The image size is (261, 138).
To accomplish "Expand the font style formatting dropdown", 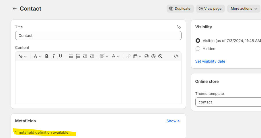I will 38,56.
